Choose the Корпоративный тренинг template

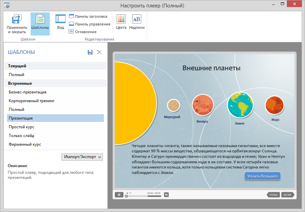click(55, 101)
